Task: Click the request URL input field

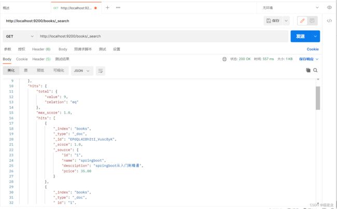Action: pos(162,36)
